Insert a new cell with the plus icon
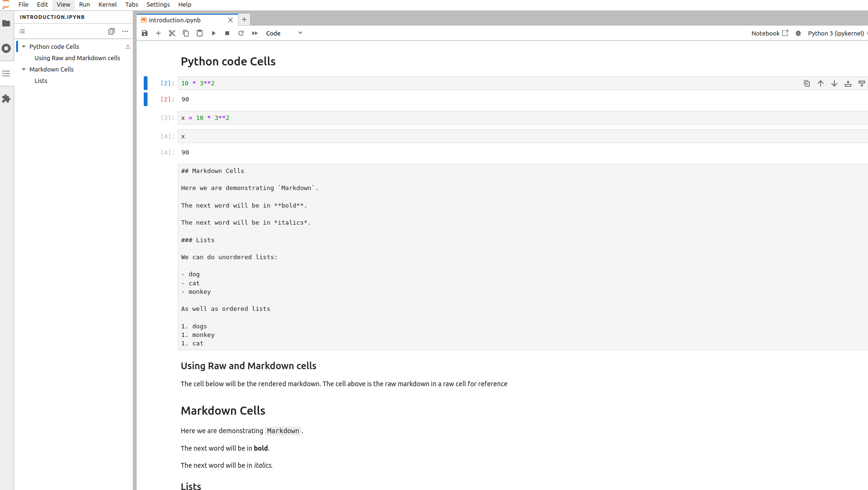 coord(158,33)
